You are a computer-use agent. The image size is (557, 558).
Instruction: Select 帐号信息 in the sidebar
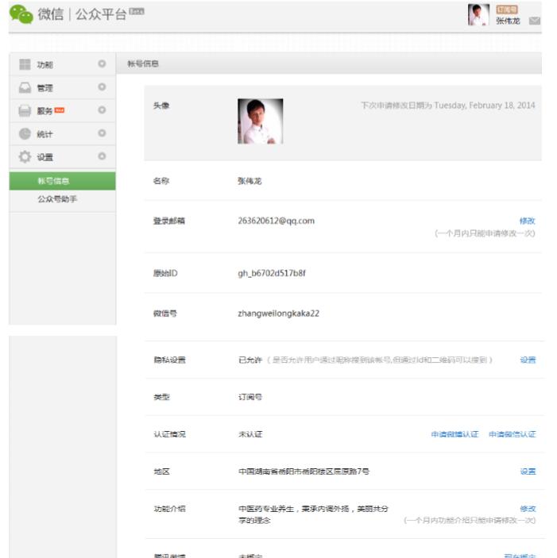point(53,181)
